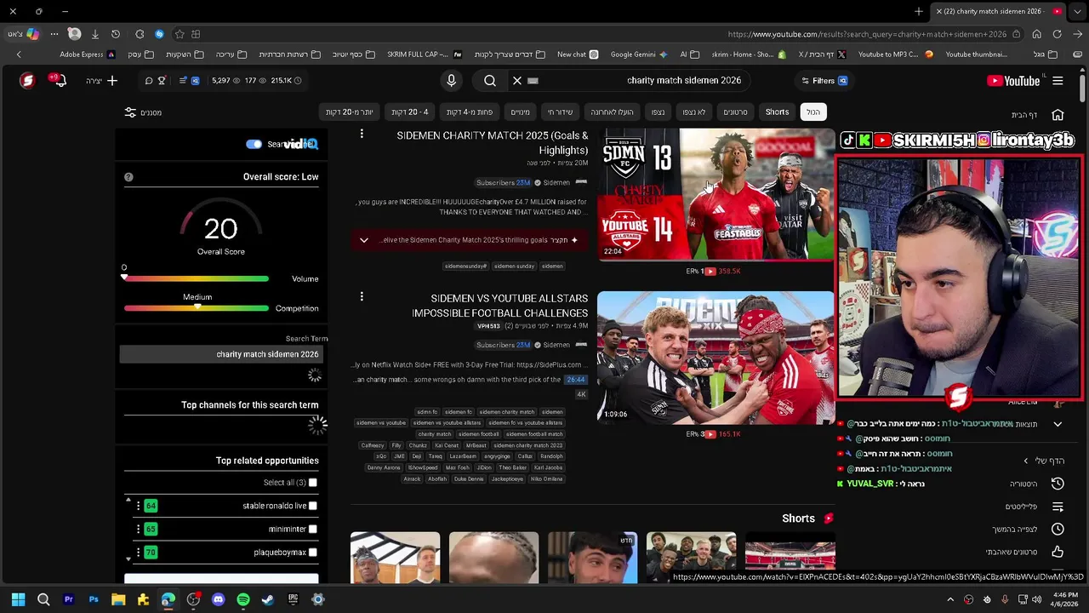Open the Sidemen channel link under first video
Image resolution: width=1089 pixels, height=613 pixels.
click(x=556, y=183)
